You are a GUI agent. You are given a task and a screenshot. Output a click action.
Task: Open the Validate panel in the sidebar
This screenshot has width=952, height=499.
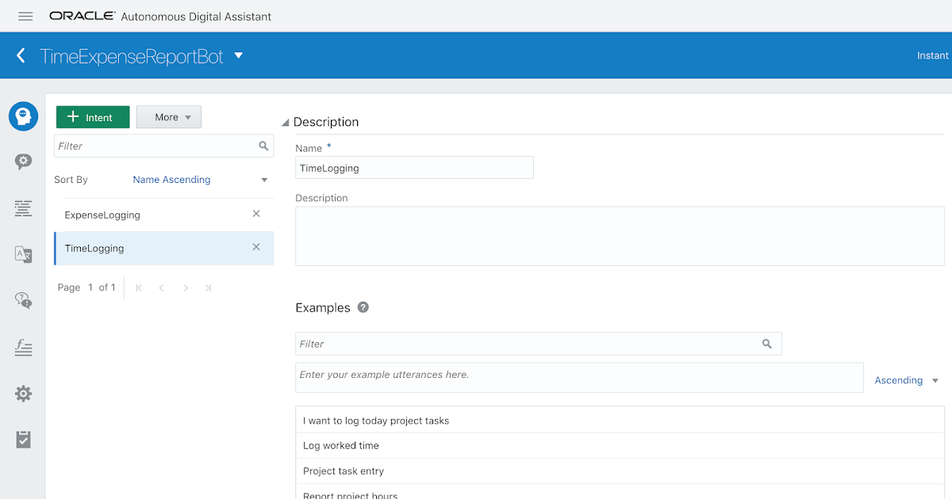click(23, 440)
